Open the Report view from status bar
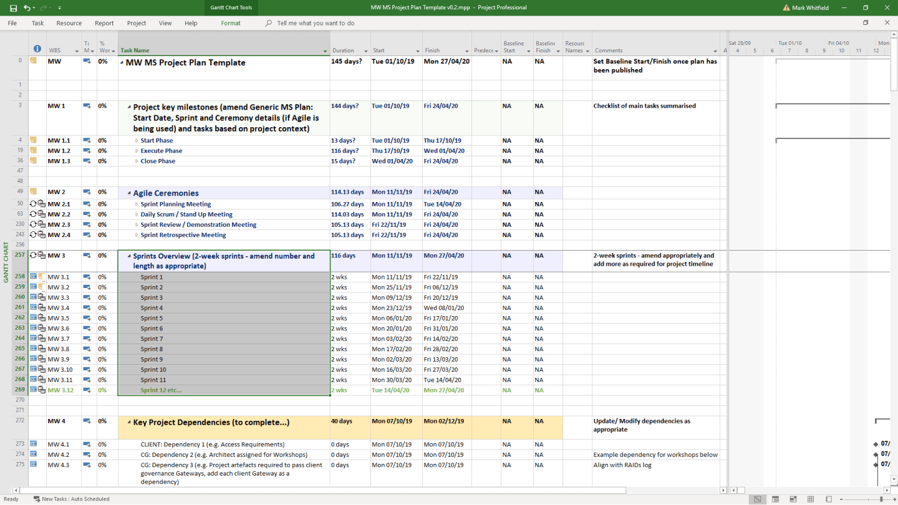 tap(828, 499)
